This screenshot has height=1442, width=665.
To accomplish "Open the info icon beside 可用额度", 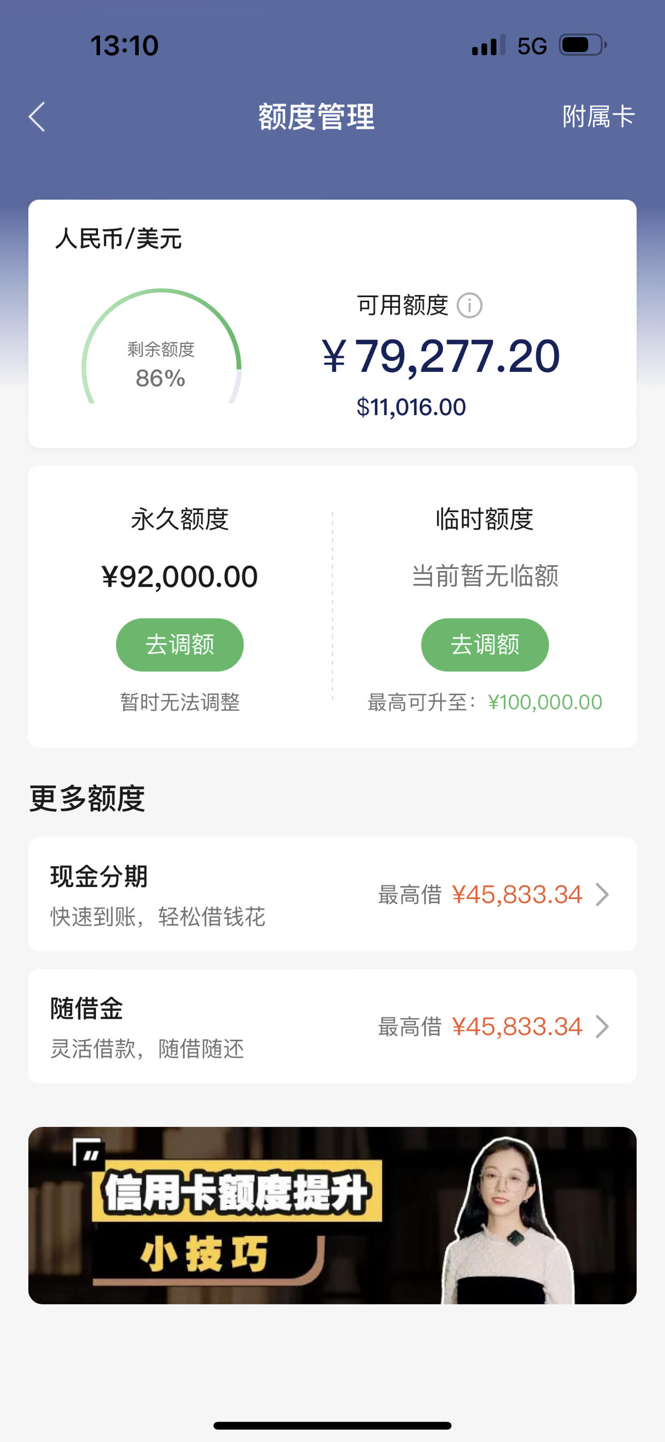I will tap(469, 306).
